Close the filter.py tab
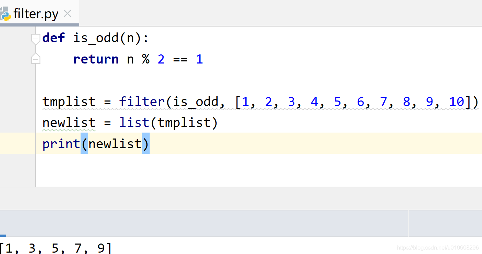 point(67,13)
